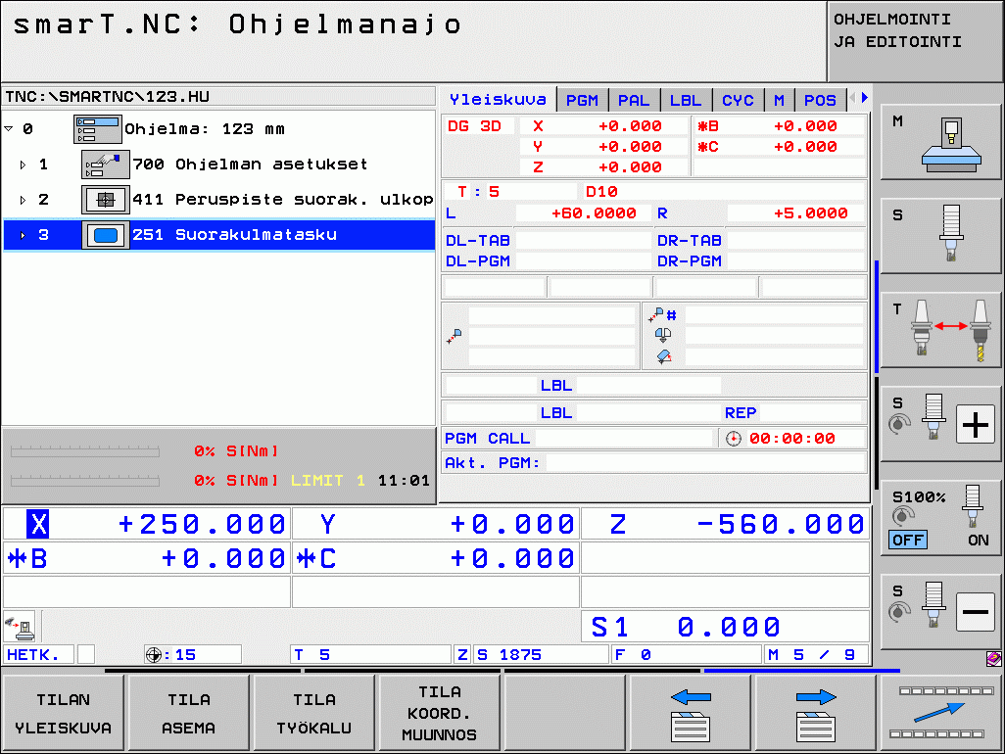Decrease spindle speed with the minus button

tap(975, 612)
